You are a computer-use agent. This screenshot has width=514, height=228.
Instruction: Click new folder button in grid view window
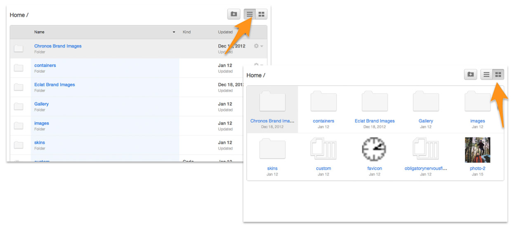pyautogui.click(x=471, y=74)
